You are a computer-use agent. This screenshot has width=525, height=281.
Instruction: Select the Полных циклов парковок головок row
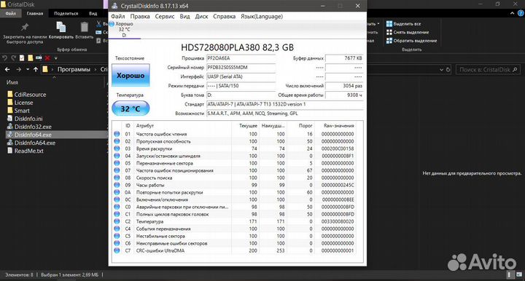[x=234, y=214]
